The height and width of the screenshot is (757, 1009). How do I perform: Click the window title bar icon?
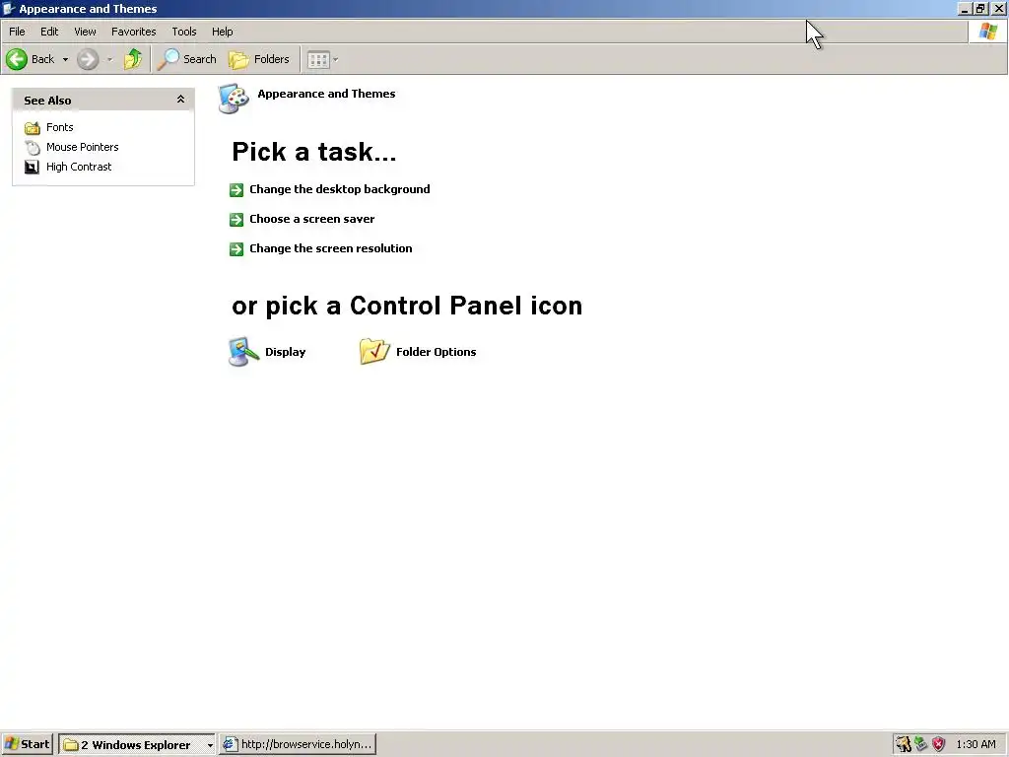pos(9,8)
